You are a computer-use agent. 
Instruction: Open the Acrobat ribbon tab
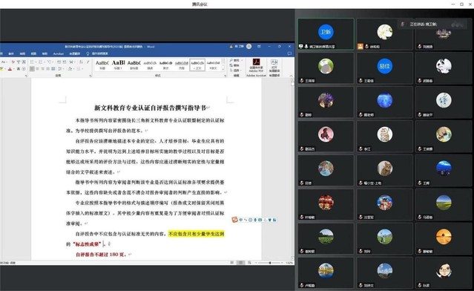59,53
